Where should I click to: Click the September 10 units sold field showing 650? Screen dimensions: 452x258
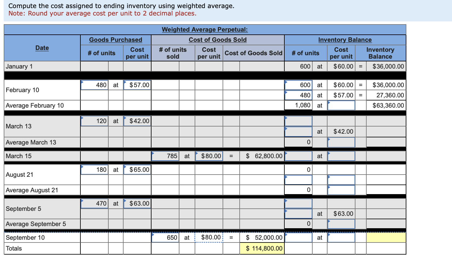(165, 238)
